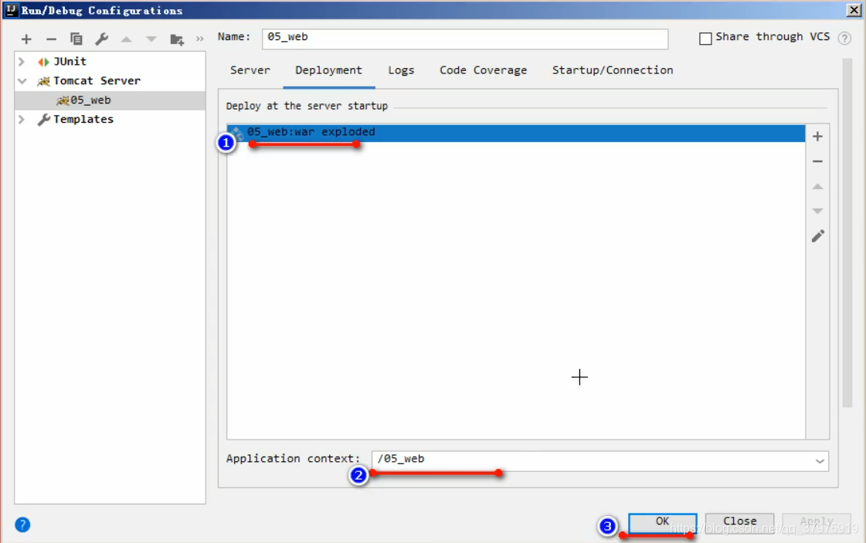Select the JUnit tree label
This screenshot has width=866, height=543.
(70, 61)
